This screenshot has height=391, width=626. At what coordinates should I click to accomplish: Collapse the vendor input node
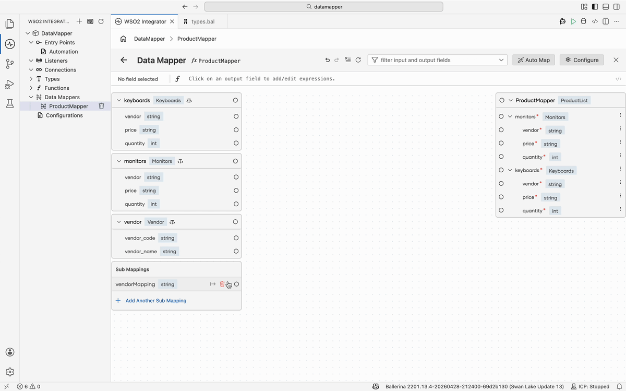pyautogui.click(x=119, y=222)
